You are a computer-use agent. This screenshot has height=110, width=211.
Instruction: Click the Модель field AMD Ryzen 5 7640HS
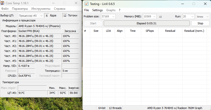(x=48, y=26)
